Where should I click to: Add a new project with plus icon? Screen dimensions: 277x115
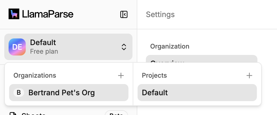(x=249, y=76)
